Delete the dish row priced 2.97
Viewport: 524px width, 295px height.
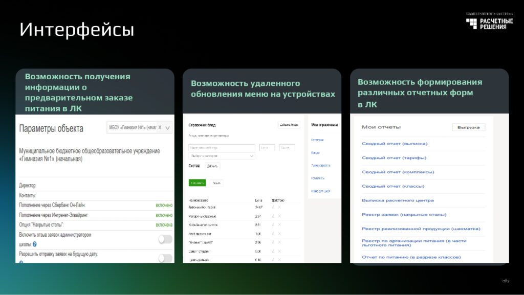tap(279, 216)
